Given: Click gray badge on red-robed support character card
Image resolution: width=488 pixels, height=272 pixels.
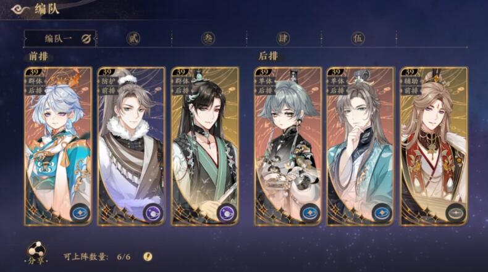Looking at the screenshot, I should (456, 213).
